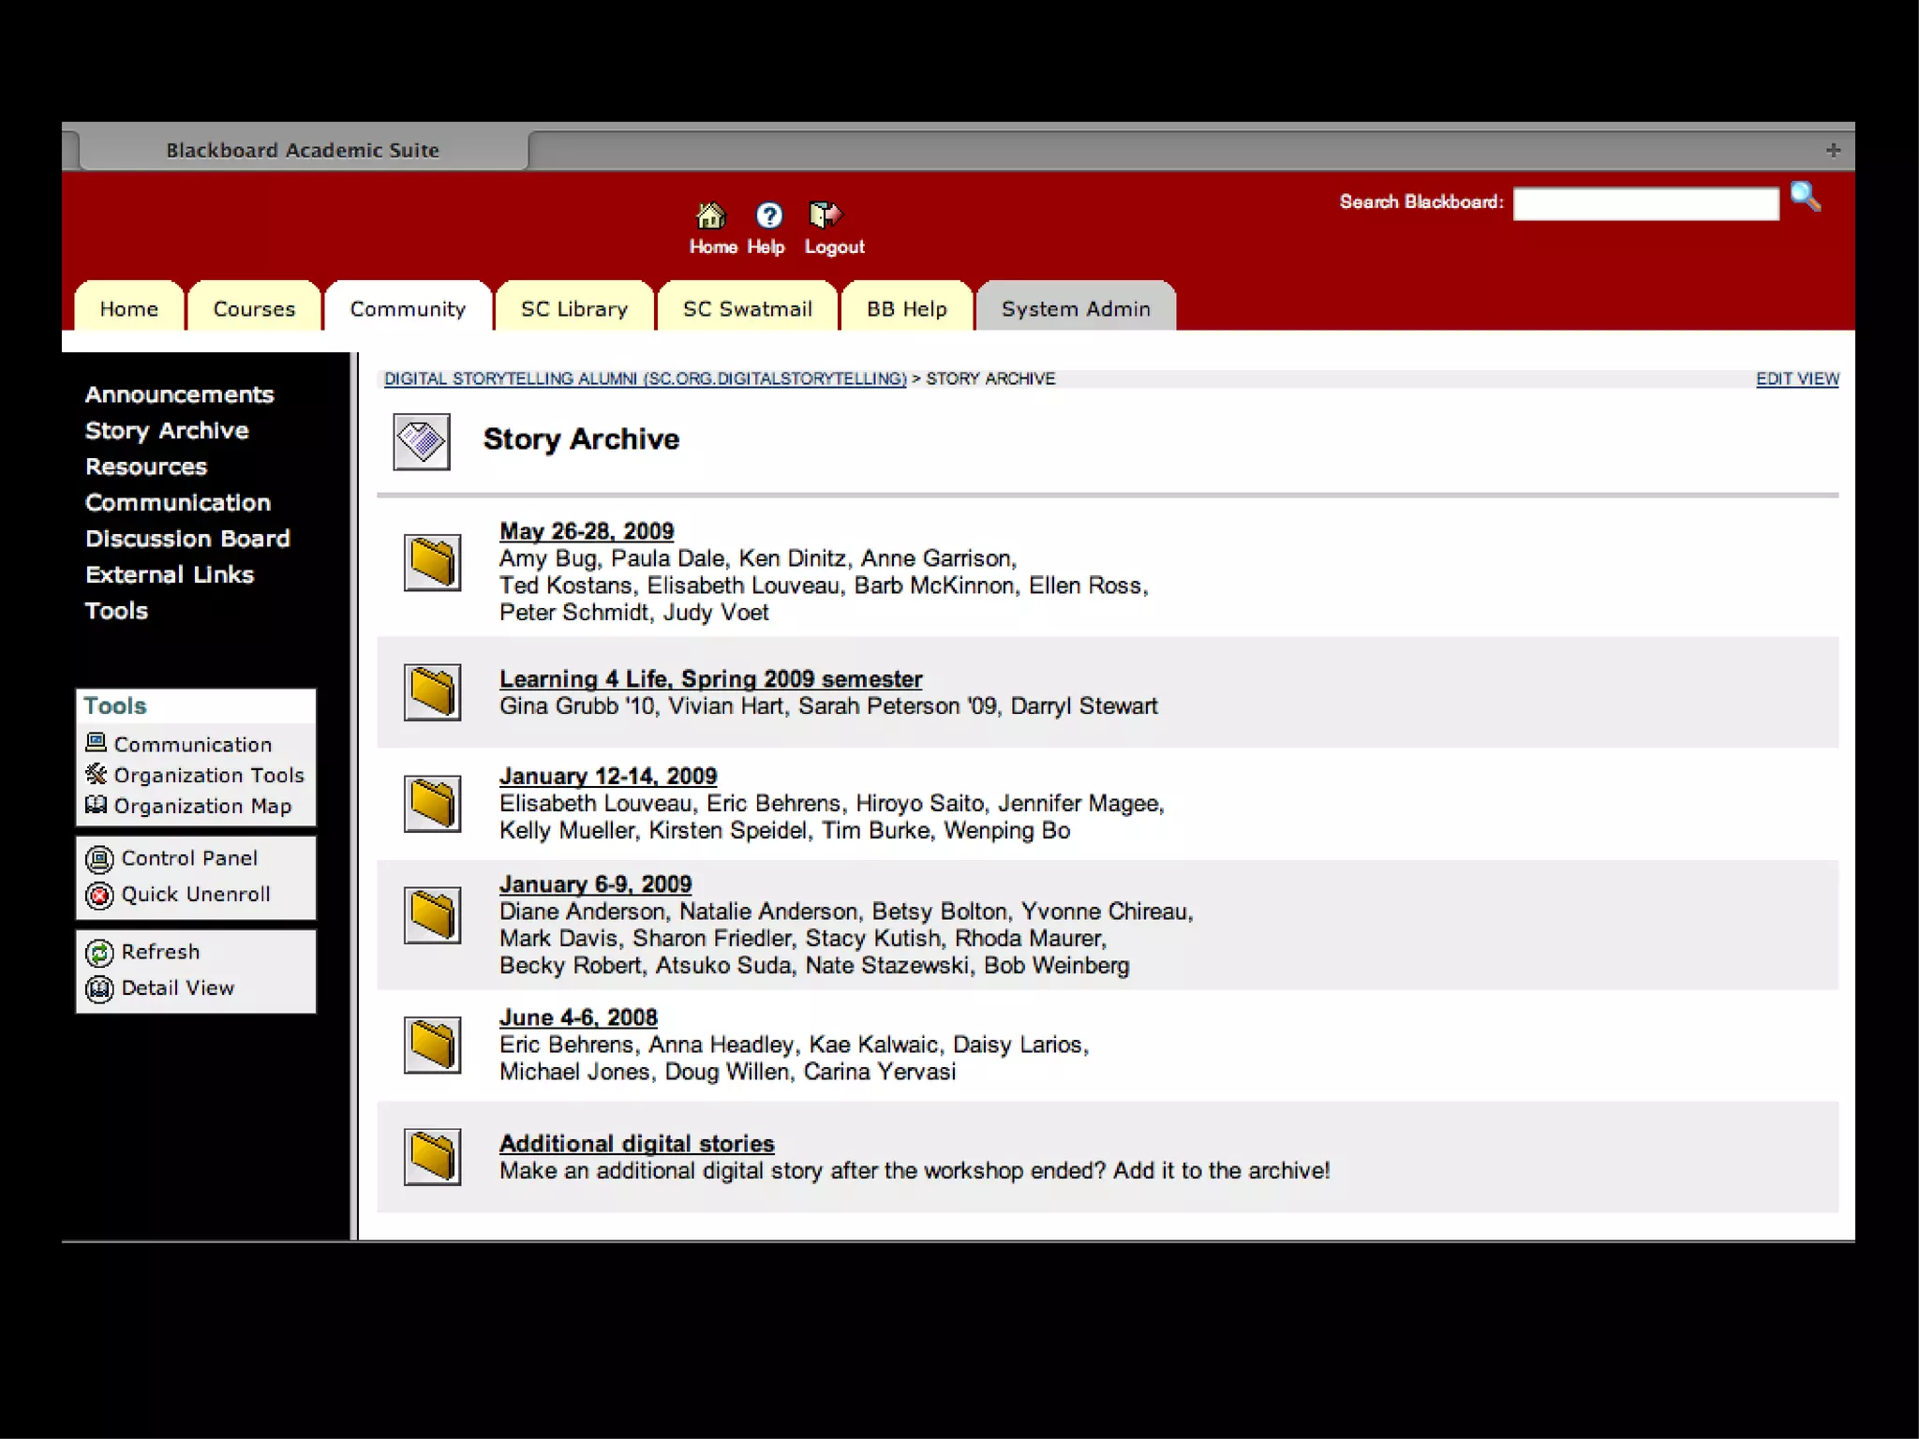Click the Control Panel icon
The image size is (1919, 1439).
click(99, 859)
